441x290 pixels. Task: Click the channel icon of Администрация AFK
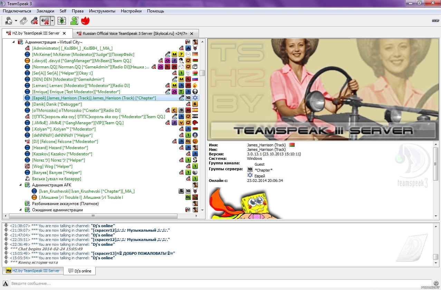[27, 185]
